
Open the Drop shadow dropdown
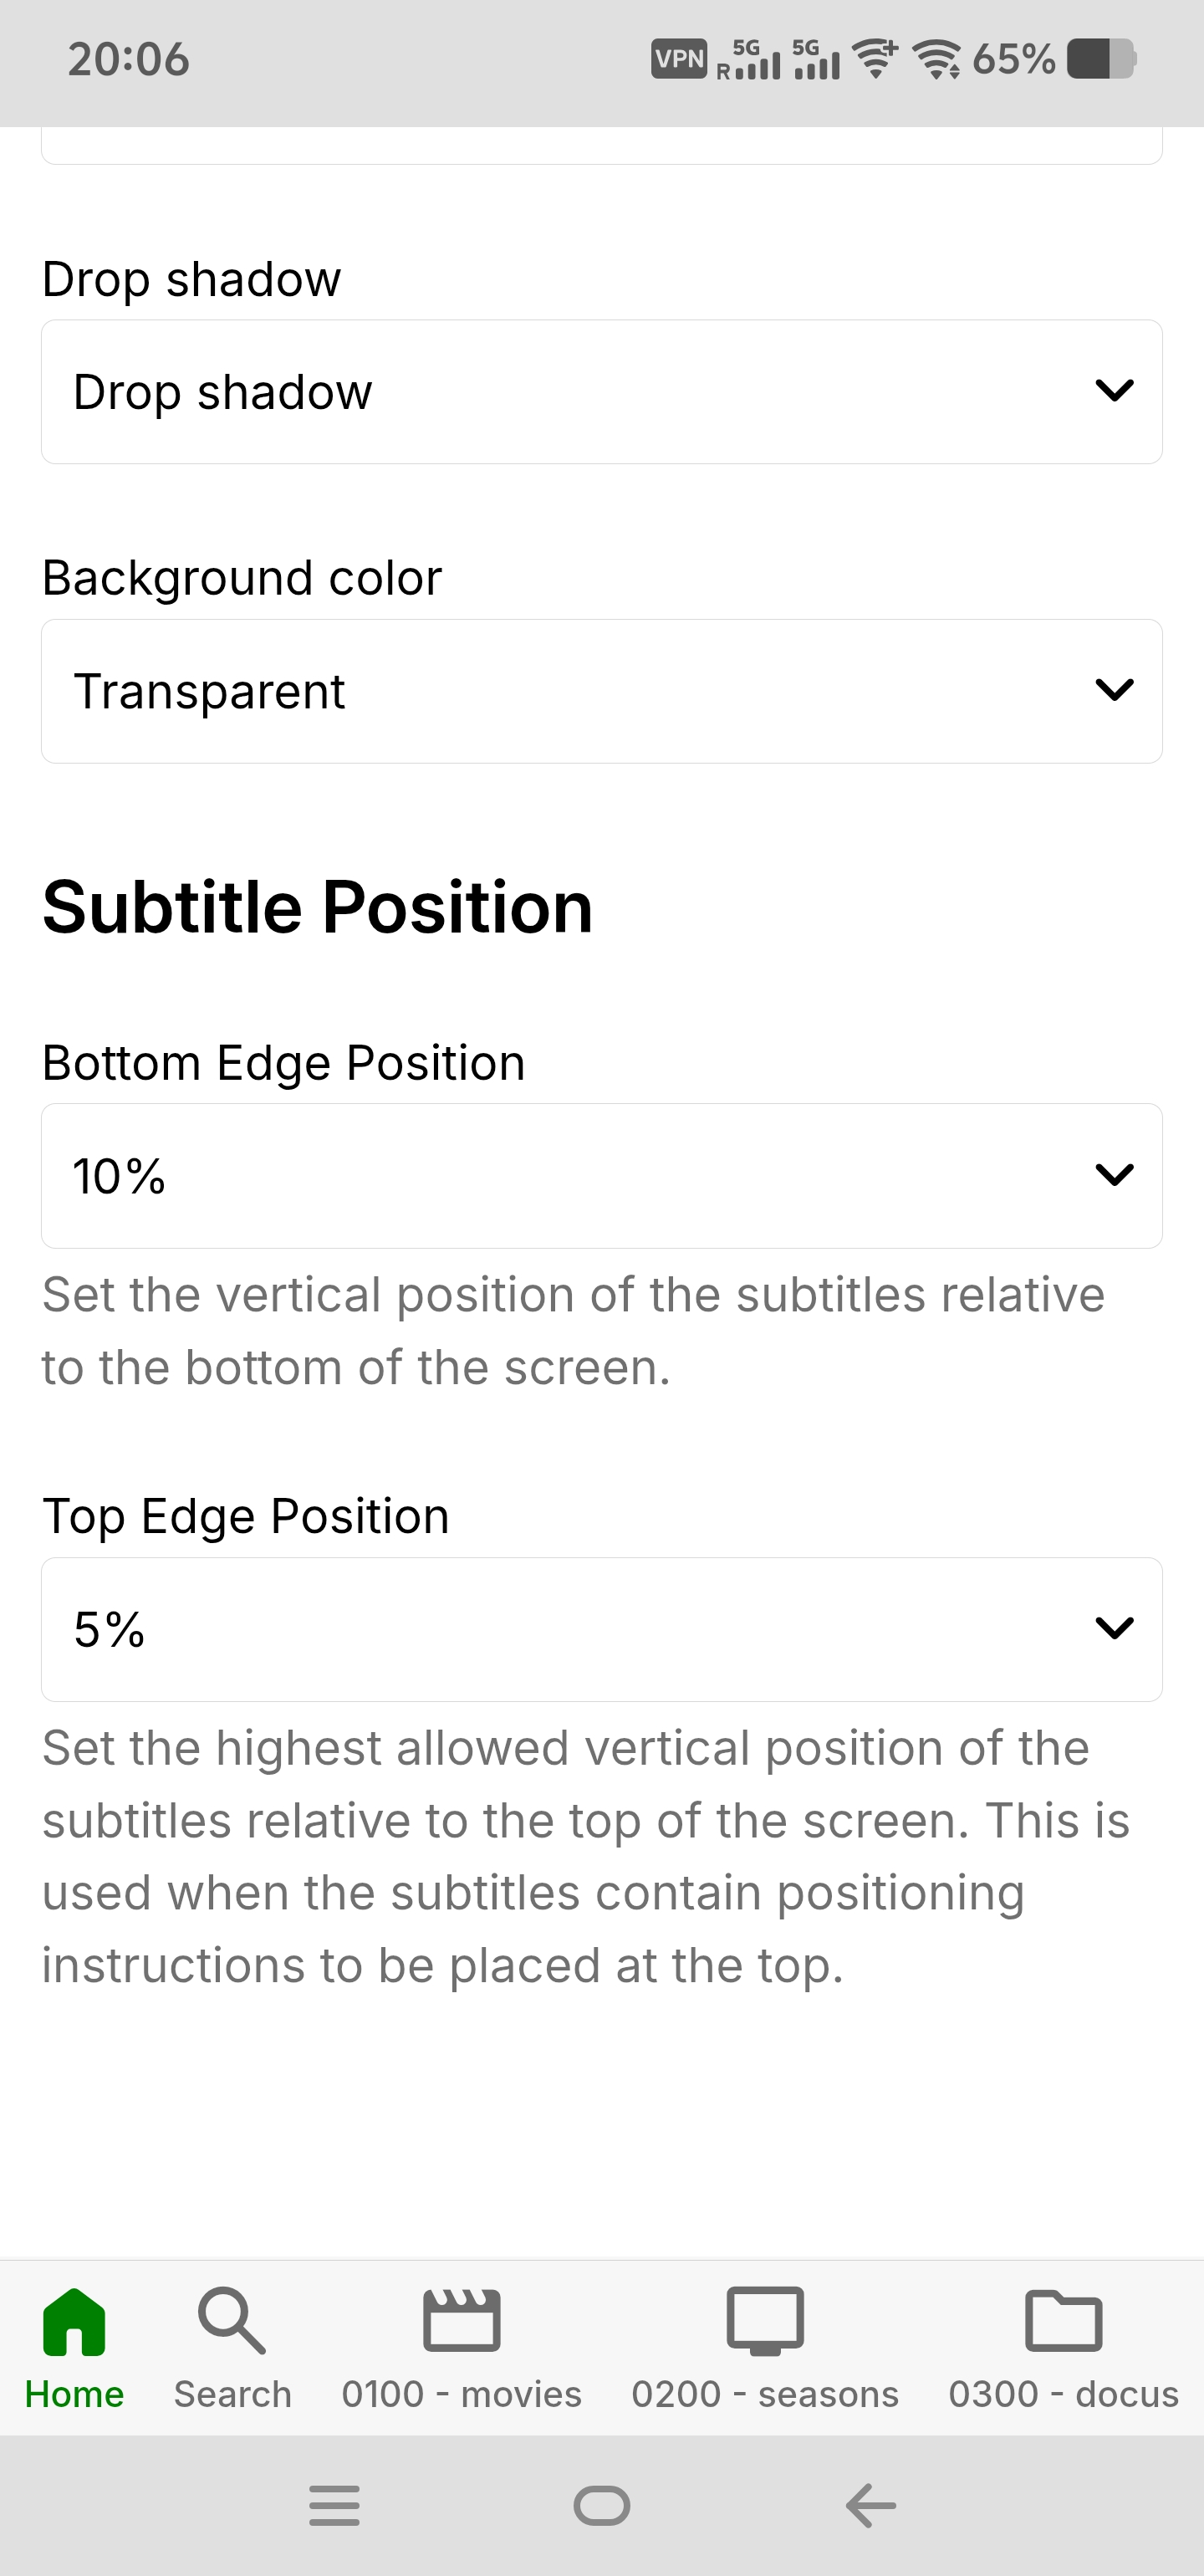pos(601,392)
